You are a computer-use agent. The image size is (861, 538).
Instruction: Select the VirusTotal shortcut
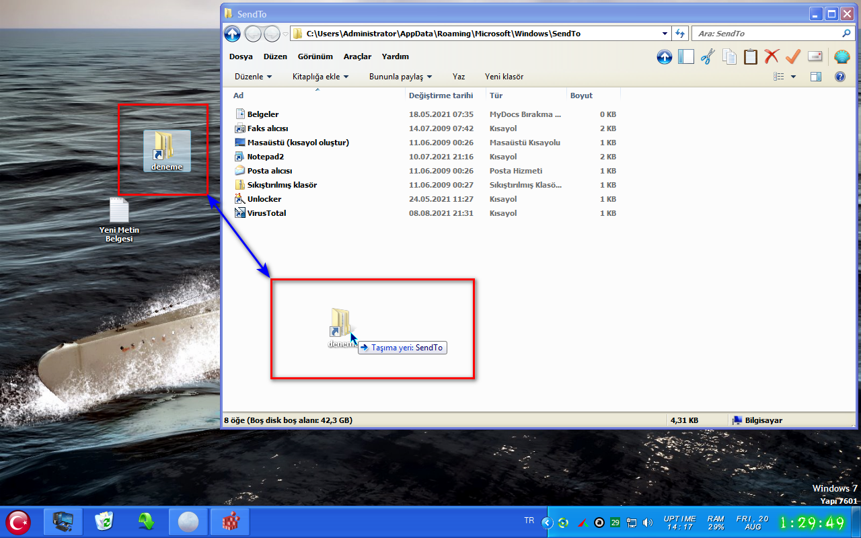(x=266, y=213)
